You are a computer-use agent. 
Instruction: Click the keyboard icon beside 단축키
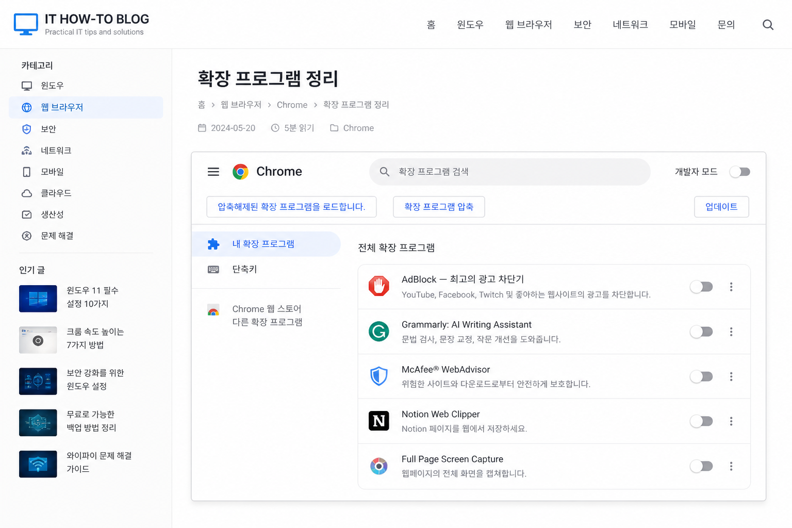pyautogui.click(x=213, y=269)
